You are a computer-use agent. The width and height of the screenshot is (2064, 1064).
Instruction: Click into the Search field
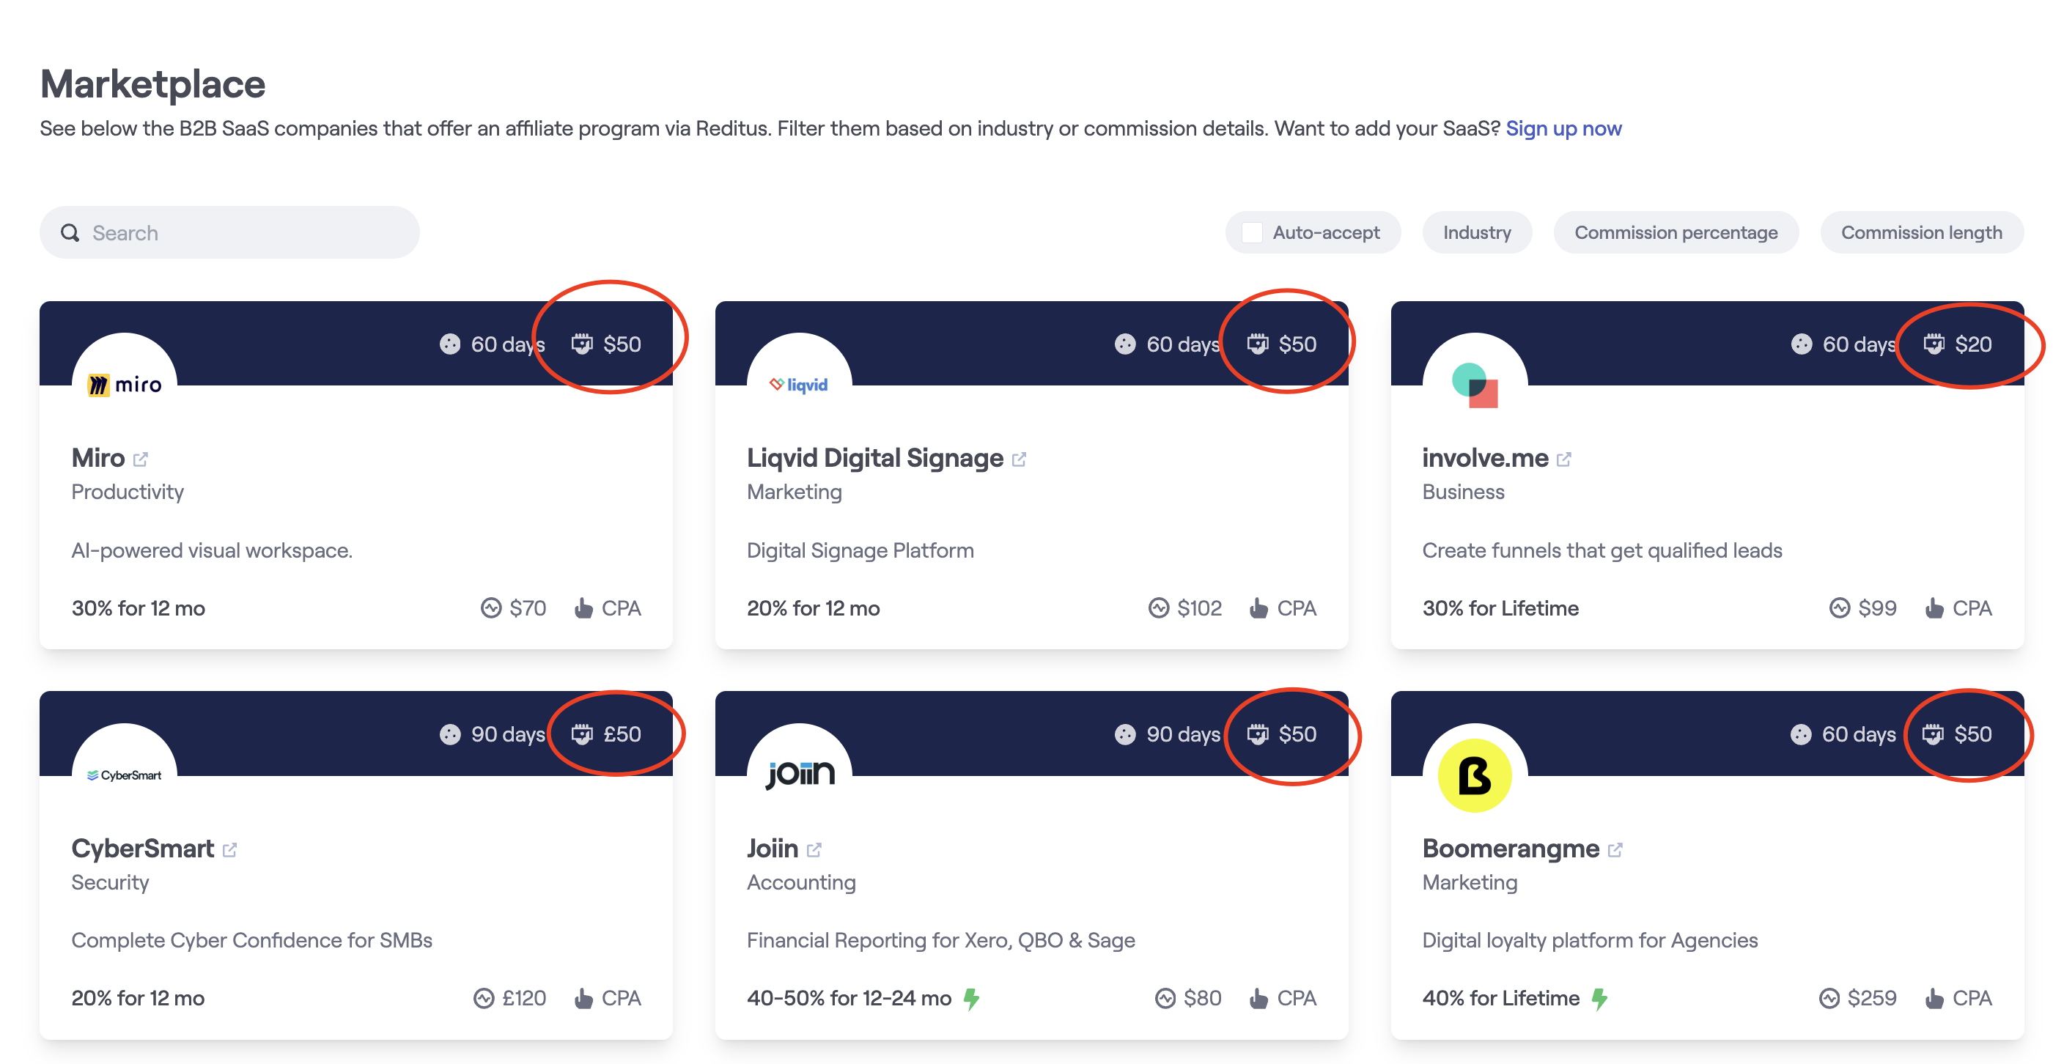(x=229, y=232)
